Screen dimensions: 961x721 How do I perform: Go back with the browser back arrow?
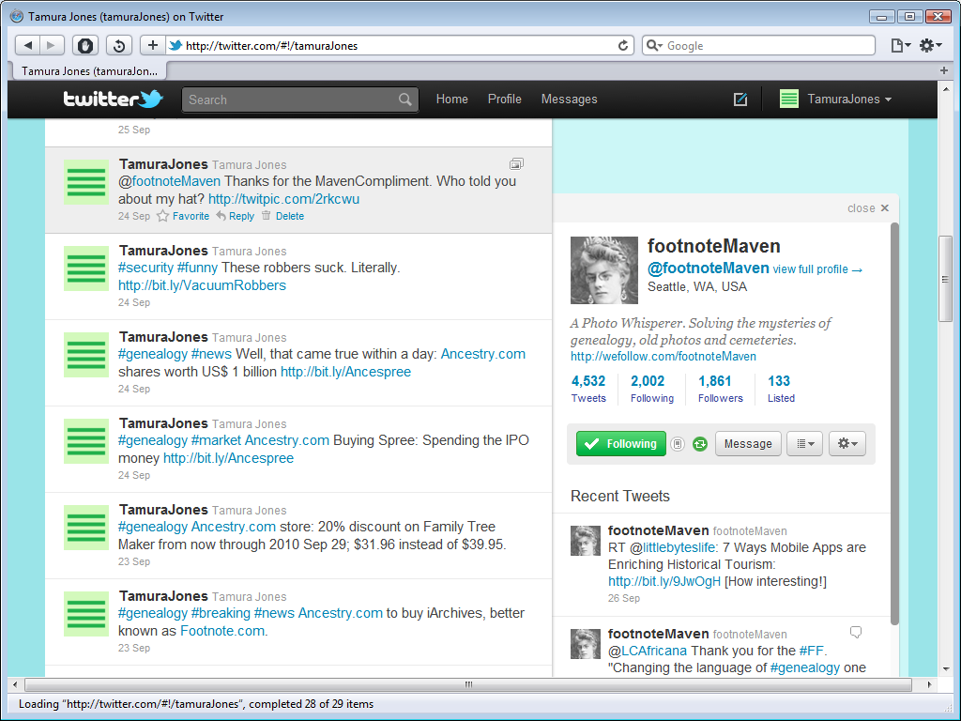click(x=27, y=45)
